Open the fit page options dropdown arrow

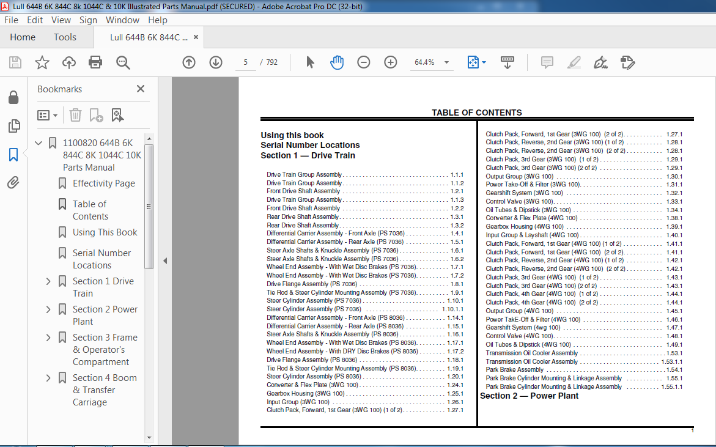484,62
